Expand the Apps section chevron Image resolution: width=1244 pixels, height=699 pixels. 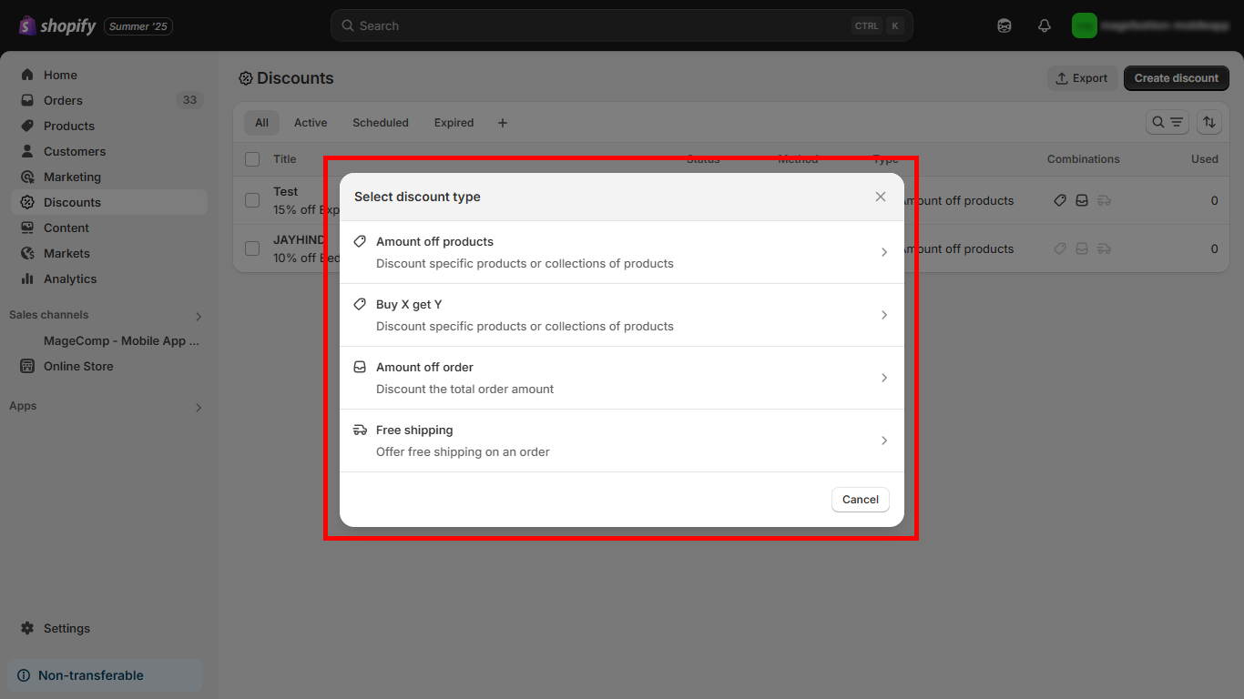pyautogui.click(x=199, y=407)
